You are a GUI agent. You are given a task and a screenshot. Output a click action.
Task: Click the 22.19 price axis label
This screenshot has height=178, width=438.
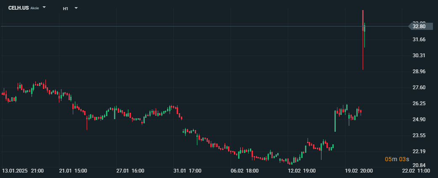(419, 151)
